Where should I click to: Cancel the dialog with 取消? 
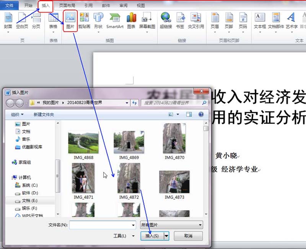(x=188, y=236)
